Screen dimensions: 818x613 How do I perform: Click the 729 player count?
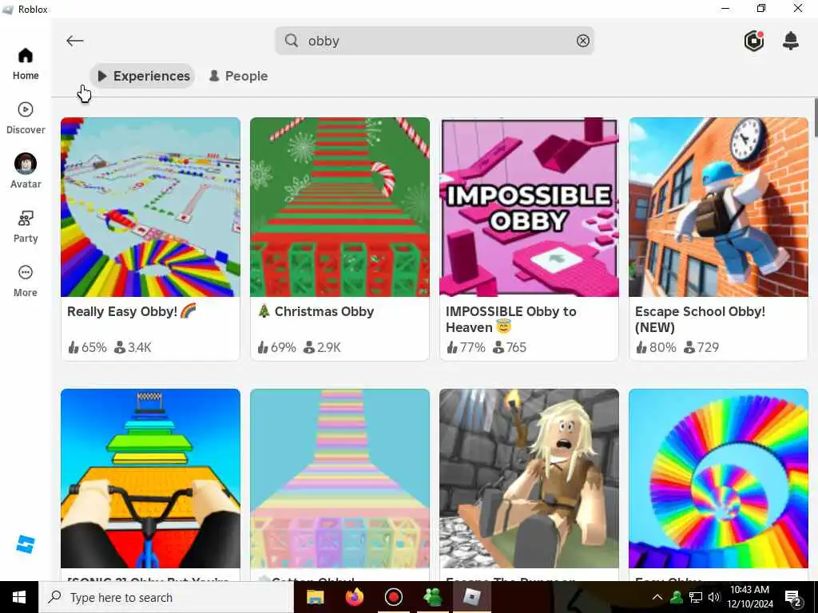[701, 347]
